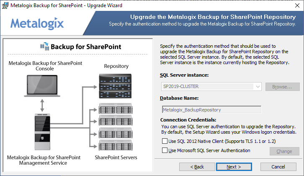Click the Browse button
The image size is (304, 176).
click(282, 87)
